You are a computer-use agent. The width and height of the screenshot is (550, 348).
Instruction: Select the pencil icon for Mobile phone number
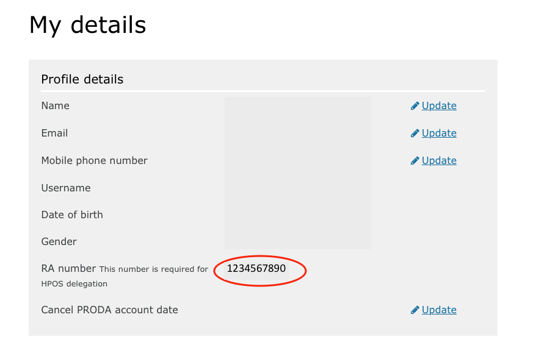[x=415, y=160]
